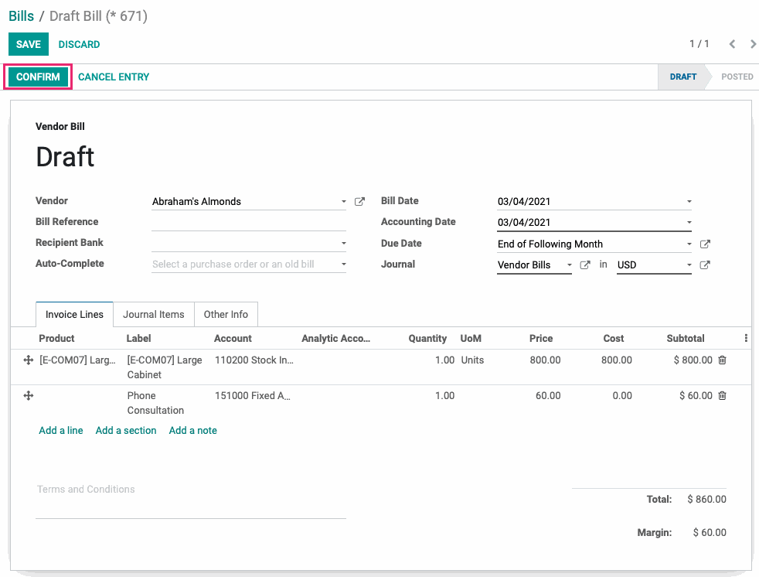The width and height of the screenshot is (759, 577).
Task: Select the Draft status stage
Action: coord(682,77)
